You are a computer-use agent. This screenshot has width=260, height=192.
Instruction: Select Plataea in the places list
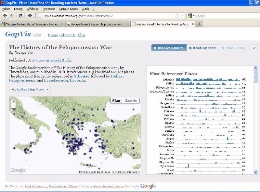(169, 119)
